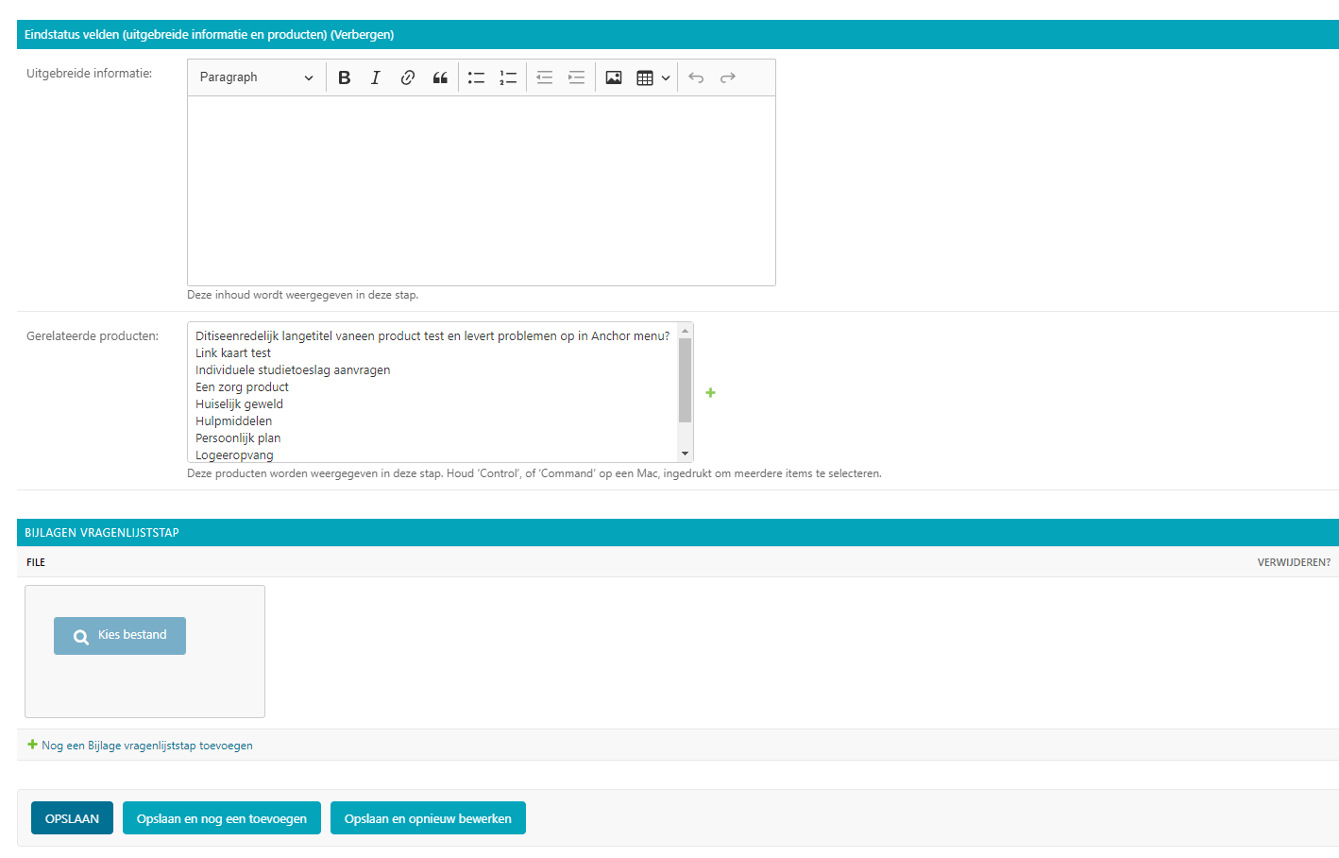Click the OPSLAAN button

coord(72,818)
